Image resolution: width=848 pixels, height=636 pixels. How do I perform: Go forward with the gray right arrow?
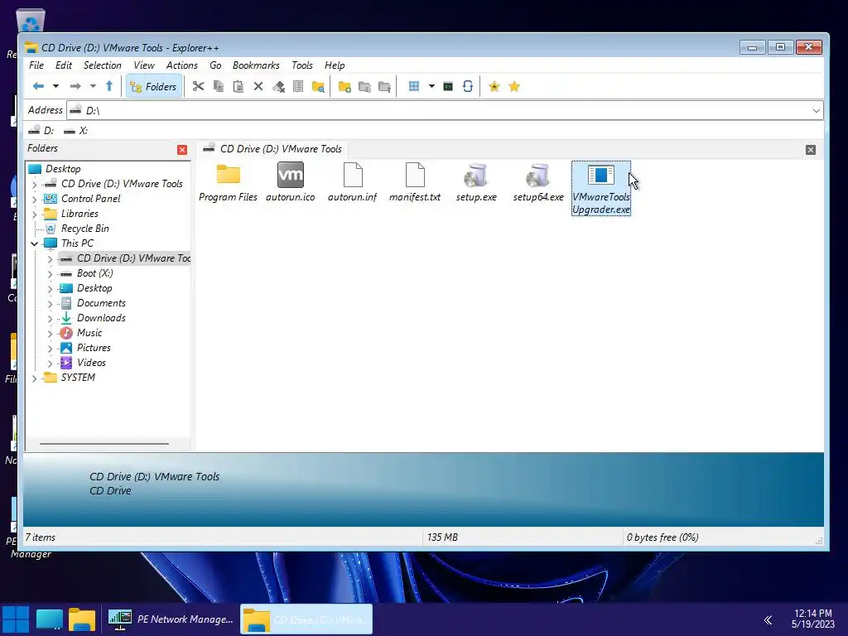coord(75,86)
